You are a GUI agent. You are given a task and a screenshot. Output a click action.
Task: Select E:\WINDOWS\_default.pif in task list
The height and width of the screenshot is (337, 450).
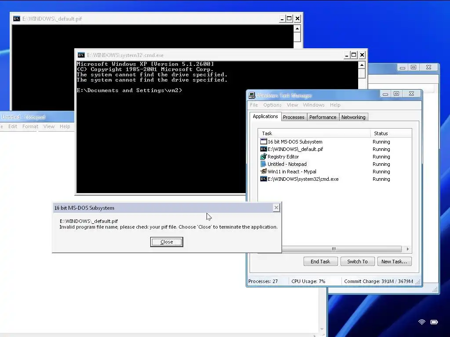[334, 149]
